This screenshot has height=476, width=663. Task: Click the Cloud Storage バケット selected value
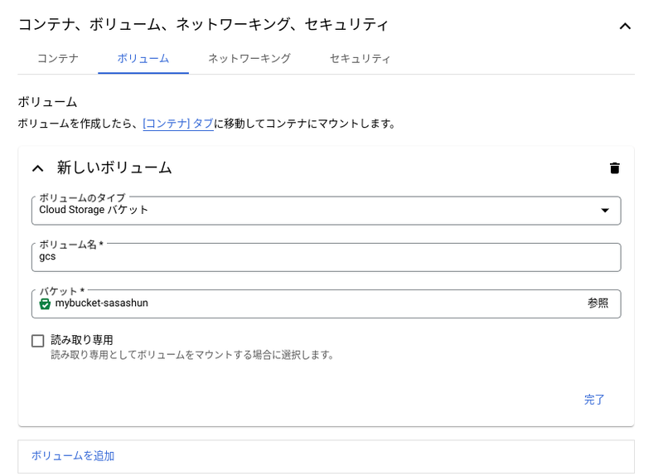coord(94,211)
